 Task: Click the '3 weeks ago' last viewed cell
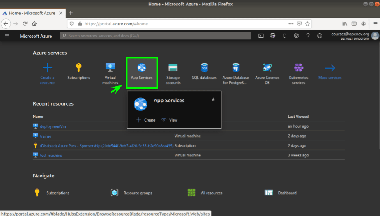pyautogui.click(x=298, y=155)
